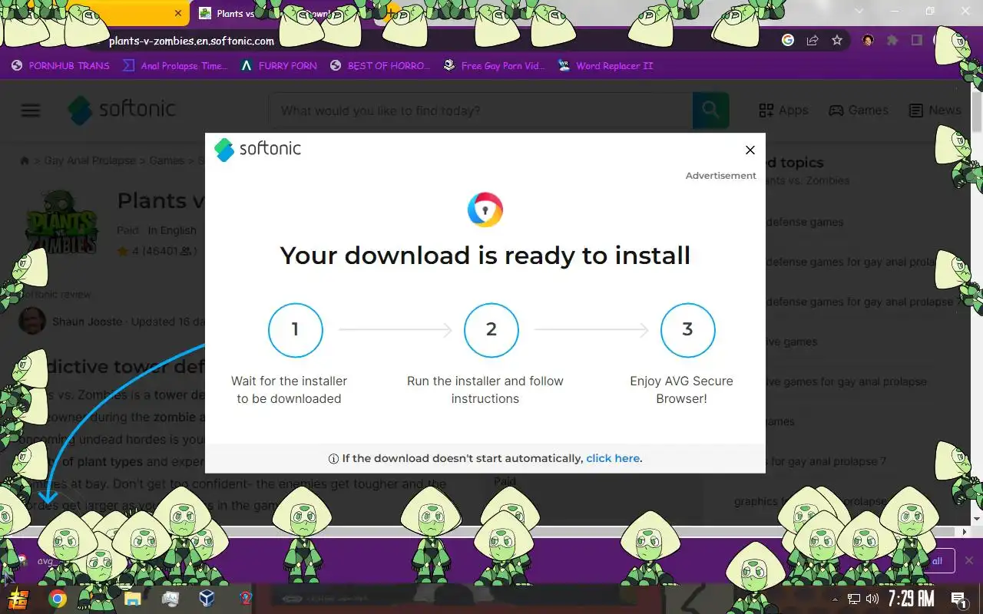This screenshot has width=983, height=614.
Task: Click the 'Advertisement' label in dialog
Action: point(720,176)
